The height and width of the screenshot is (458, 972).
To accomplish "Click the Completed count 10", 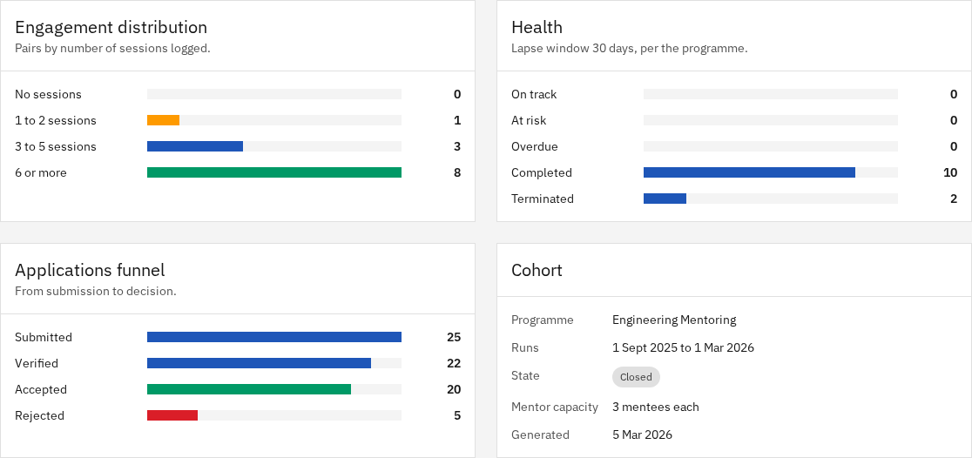I will [x=950, y=172].
